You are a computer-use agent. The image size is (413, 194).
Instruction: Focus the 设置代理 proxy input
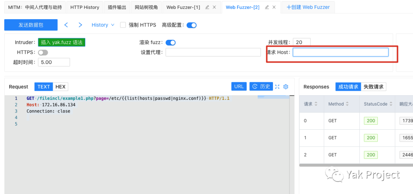pos(213,52)
